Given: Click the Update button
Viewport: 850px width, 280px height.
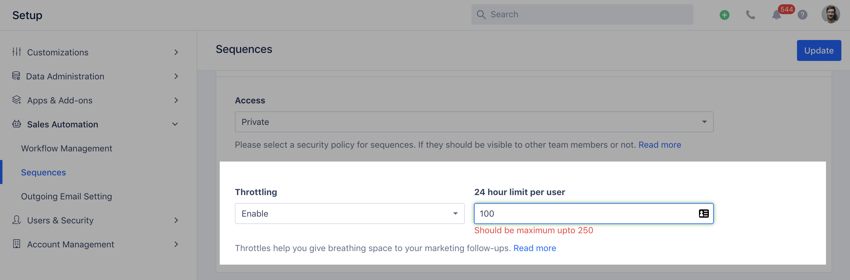Looking at the screenshot, I should 819,50.
